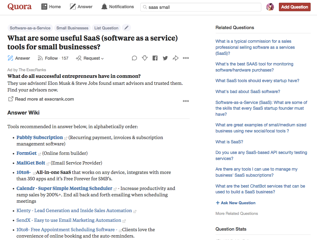The image size is (317, 240).
Task: Click the 'Ad by The ExecRanks' label
Action: point(27,70)
